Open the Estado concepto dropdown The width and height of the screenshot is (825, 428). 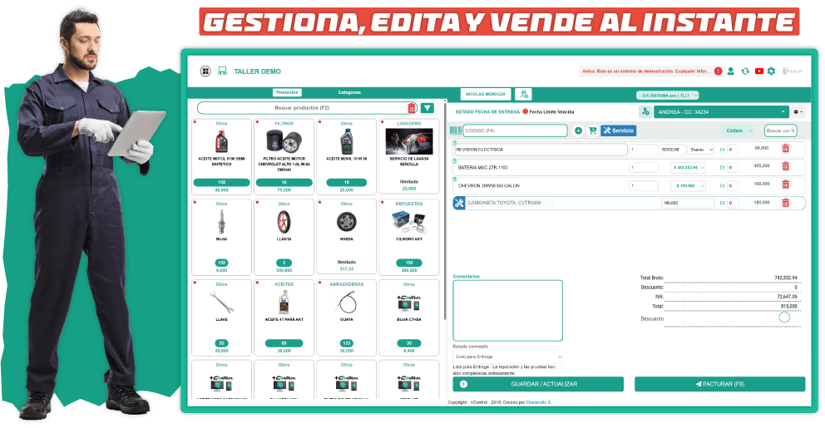[x=507, y=357]
